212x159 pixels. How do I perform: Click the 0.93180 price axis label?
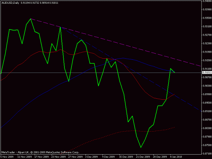click(207, 26)
